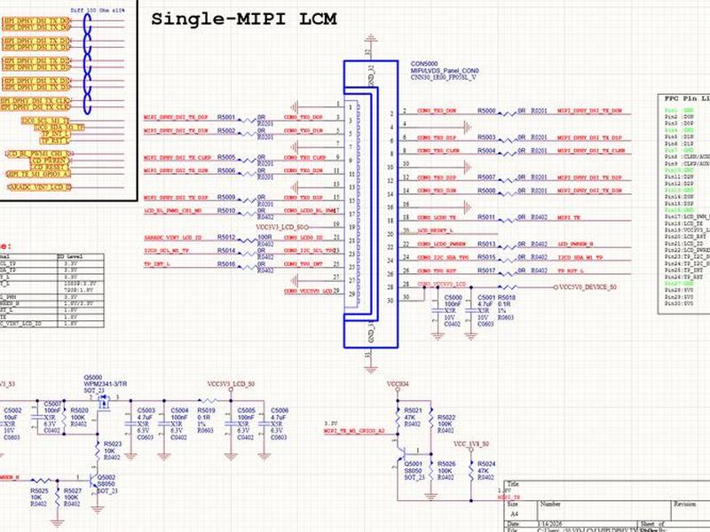710x532 pixels.
Task: Select capacitor C5003 symbol
Action: coord(130,424)
